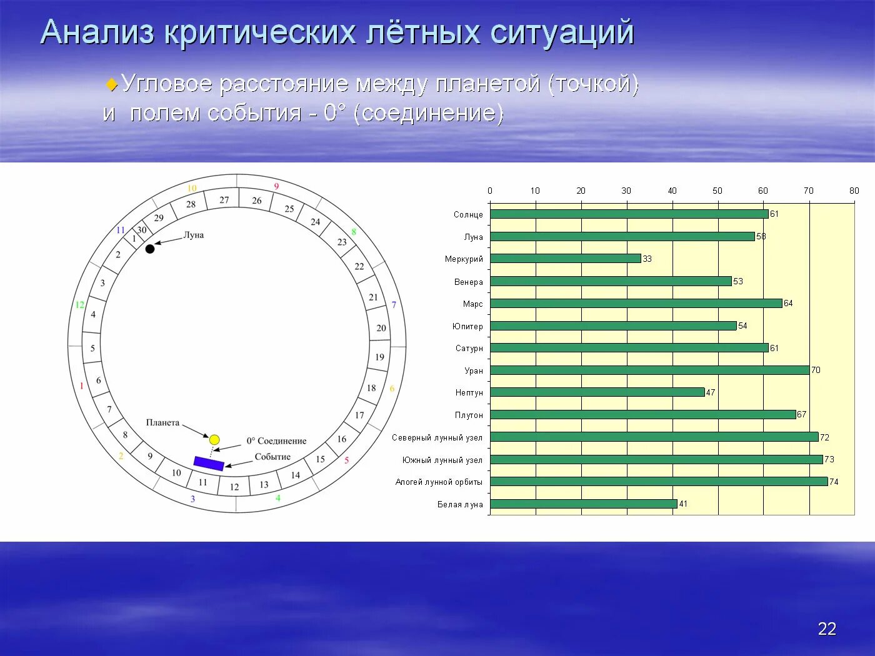Viewport: 875px width, 656px height.
Task: Click the Уран bar with value 70
Action: coord(650,370)
